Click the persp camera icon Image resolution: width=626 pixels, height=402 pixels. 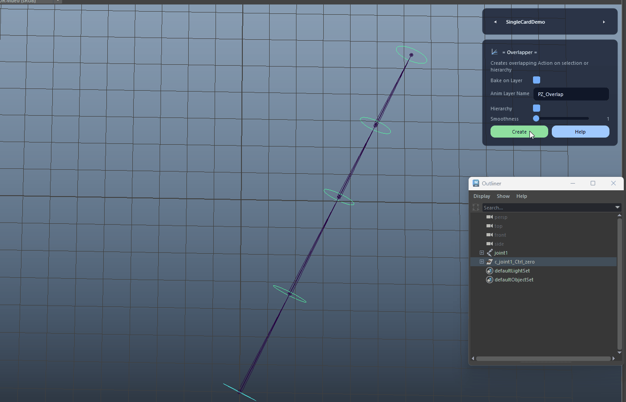pyautogui.click(x=489, y=217)
